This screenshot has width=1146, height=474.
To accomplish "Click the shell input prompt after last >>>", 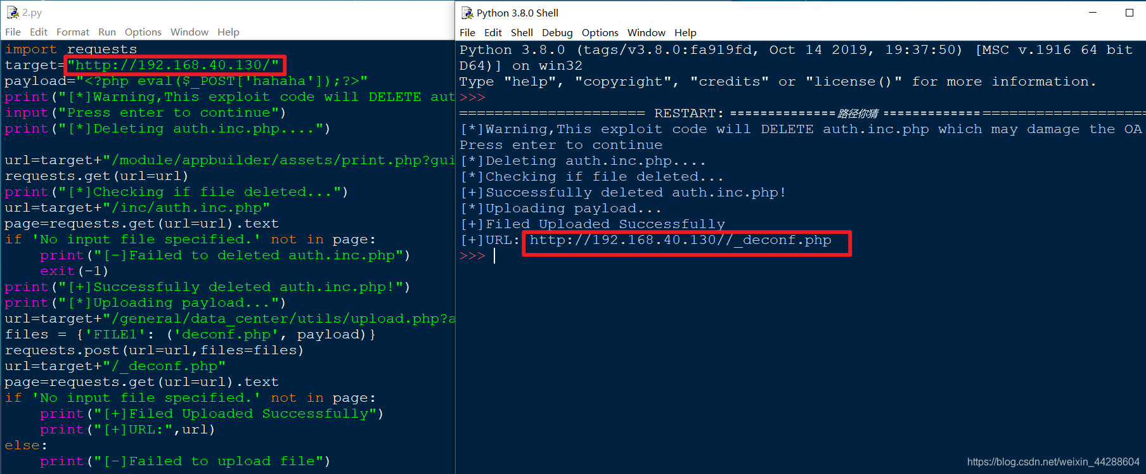I will 495,255.
